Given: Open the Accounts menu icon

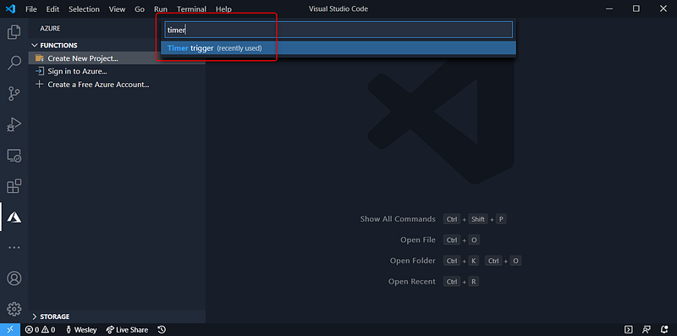Looking at the screenshot, I should click(14, 278).
